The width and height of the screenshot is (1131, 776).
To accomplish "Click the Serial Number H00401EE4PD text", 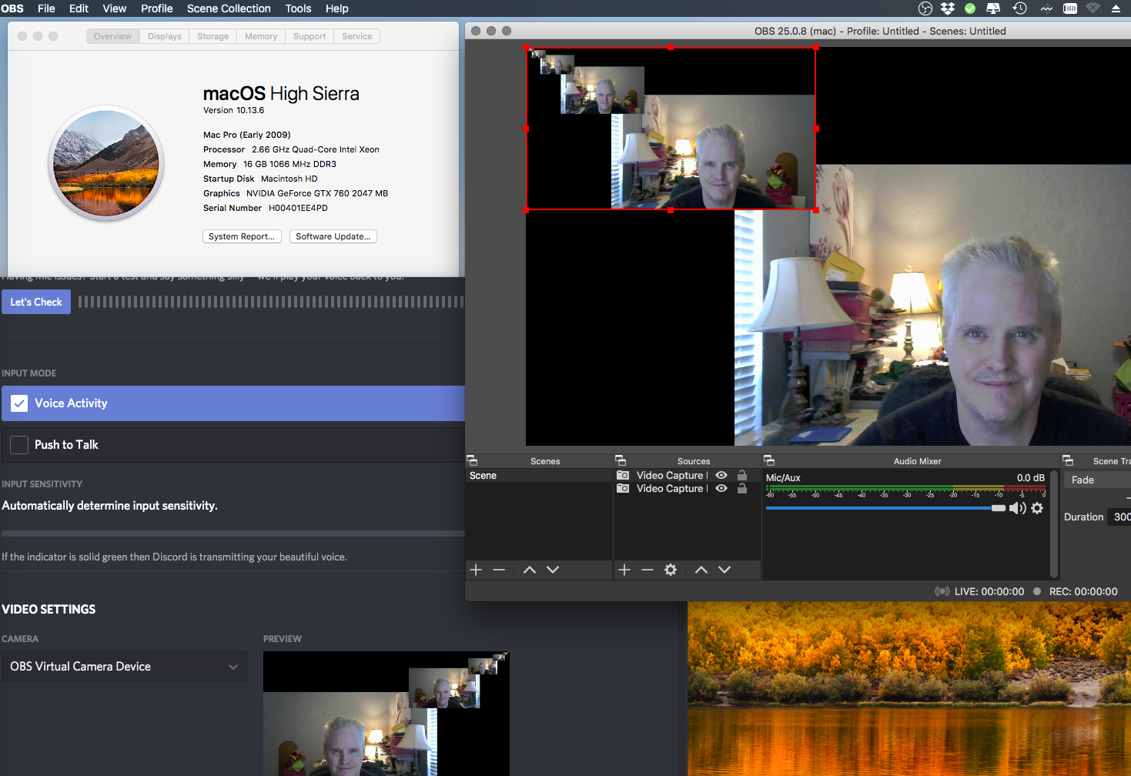I will (x=266, y=208).
